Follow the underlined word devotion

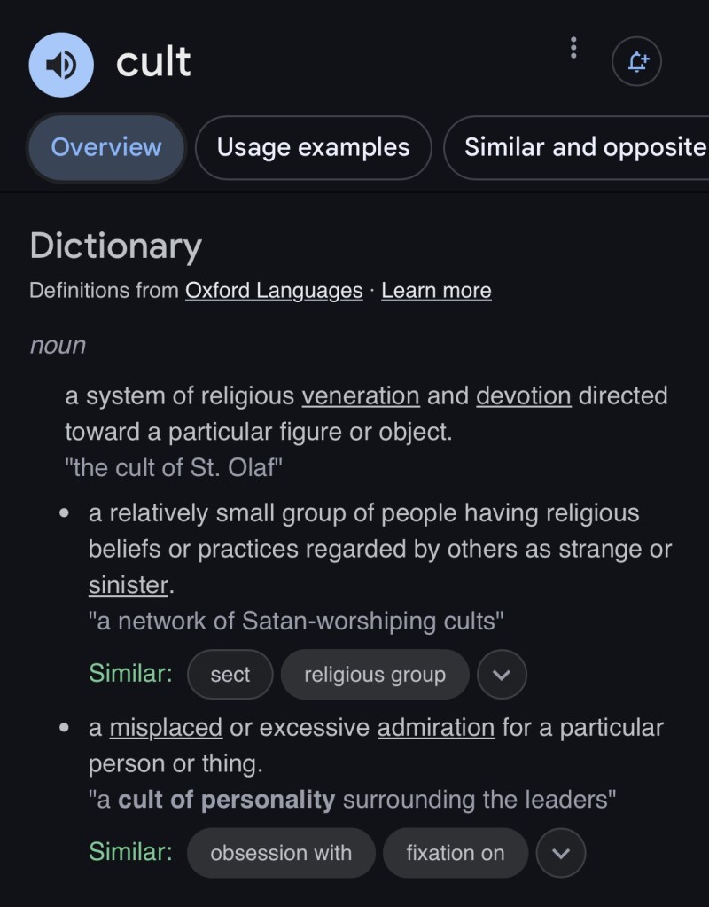(523, 395)
